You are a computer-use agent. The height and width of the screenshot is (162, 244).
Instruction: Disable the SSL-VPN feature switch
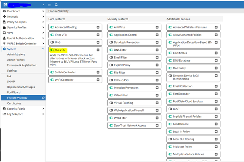coord(52,50)
